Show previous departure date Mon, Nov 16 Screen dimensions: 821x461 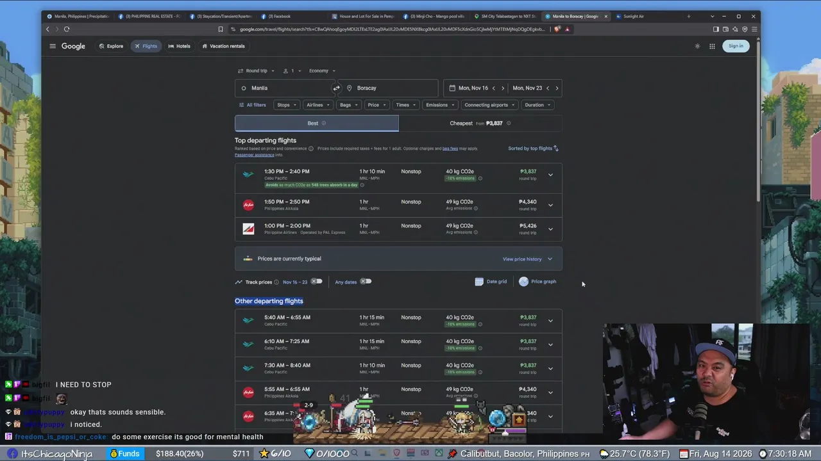(493, 88)
